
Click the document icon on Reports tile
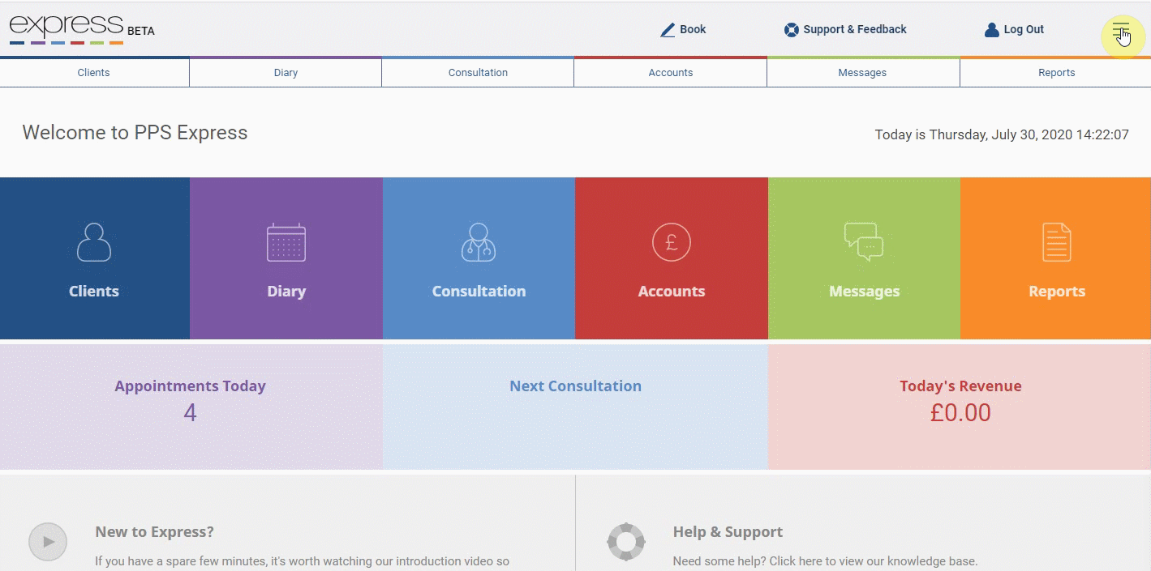[x=1056, y=242]
